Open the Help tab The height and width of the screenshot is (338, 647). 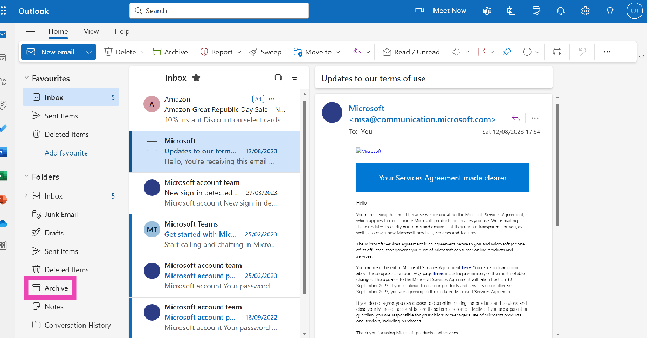click(x=122, y=31)
